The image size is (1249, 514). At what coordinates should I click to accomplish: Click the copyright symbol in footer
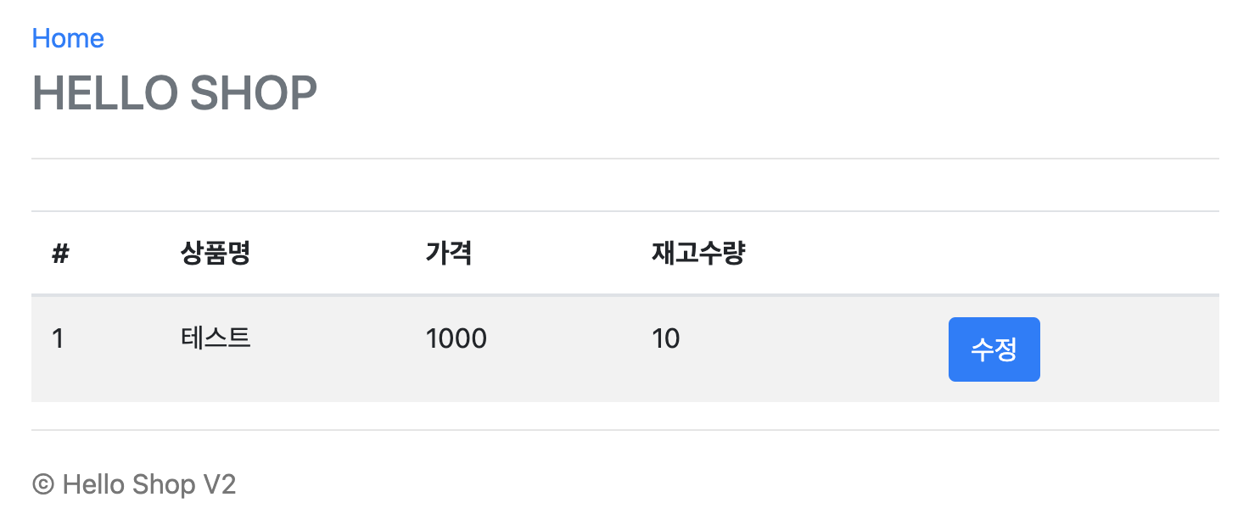coord(44,484)
